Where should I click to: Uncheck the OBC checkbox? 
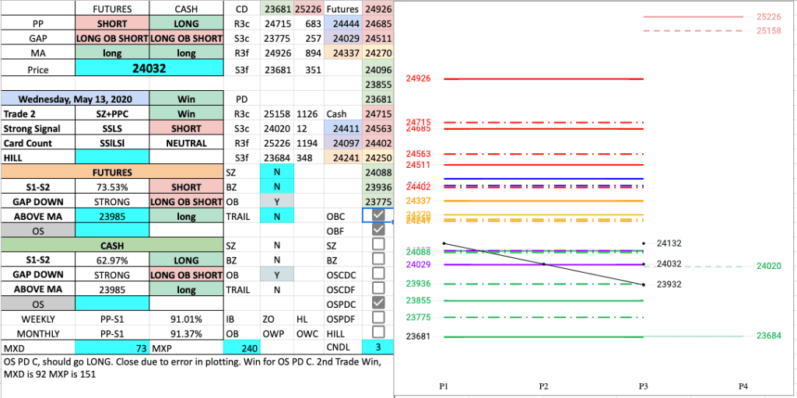[x=377, y=215]
